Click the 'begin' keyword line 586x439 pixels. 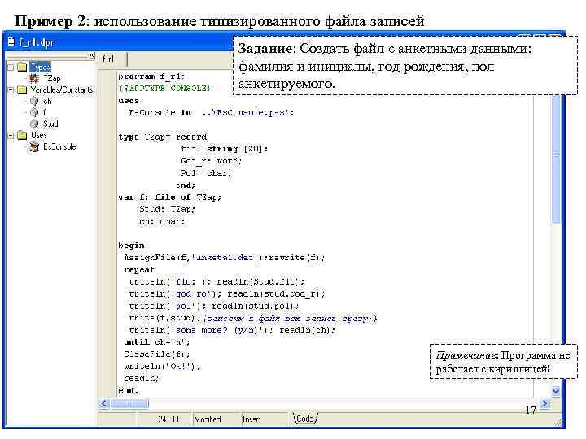[131, 246]
